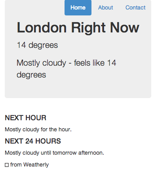This screenshot has height=178, width=156.
Task: Click the number '24' in the heading
Action: tap(29, 141)
